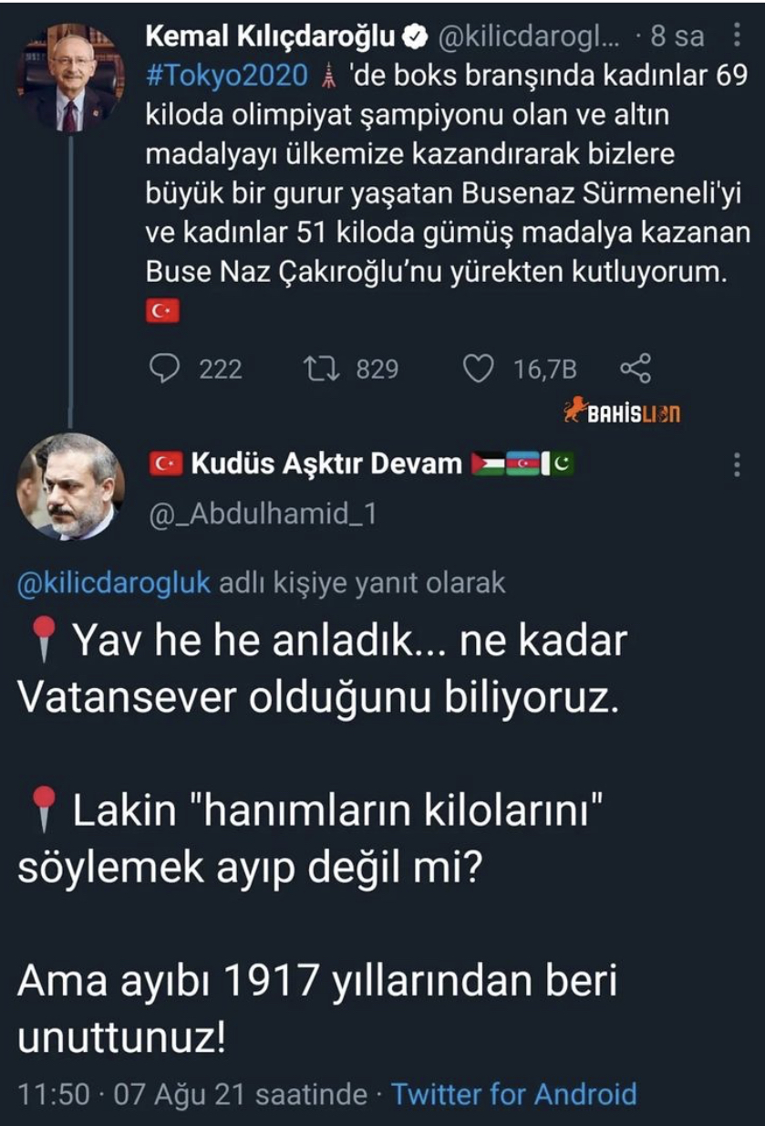Click the Bahislion watermark logo
Viewport: 765px width, 1126px height.
tap(624, 412)
